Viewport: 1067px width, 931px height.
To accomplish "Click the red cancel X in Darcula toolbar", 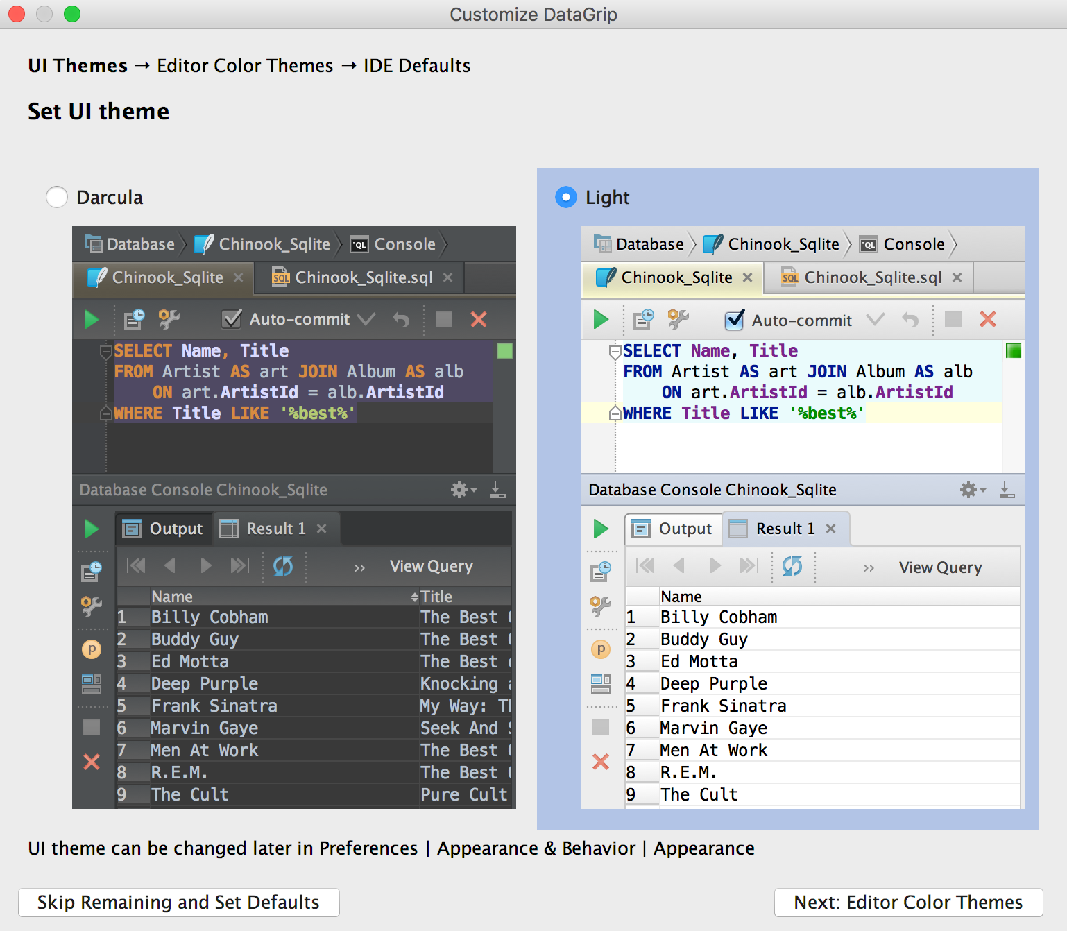I will pos(479,319).
